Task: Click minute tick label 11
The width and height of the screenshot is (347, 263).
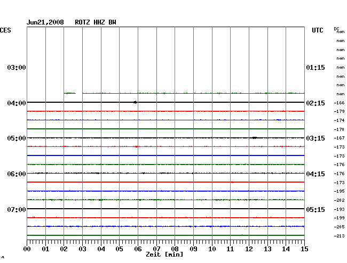Action: point(230,249)
